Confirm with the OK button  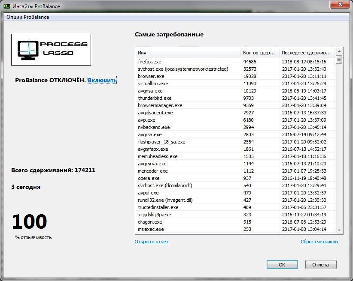(x=282, y=265)
